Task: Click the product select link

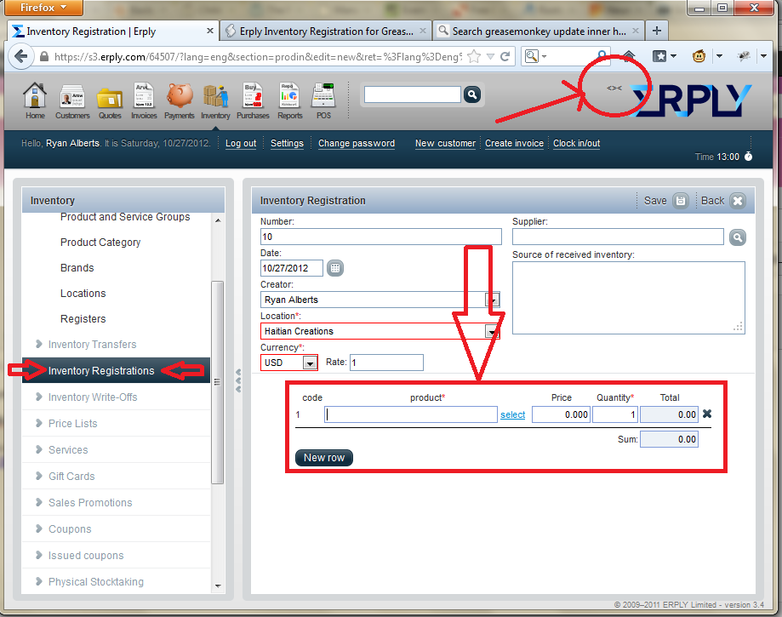Action: (513, 414)
